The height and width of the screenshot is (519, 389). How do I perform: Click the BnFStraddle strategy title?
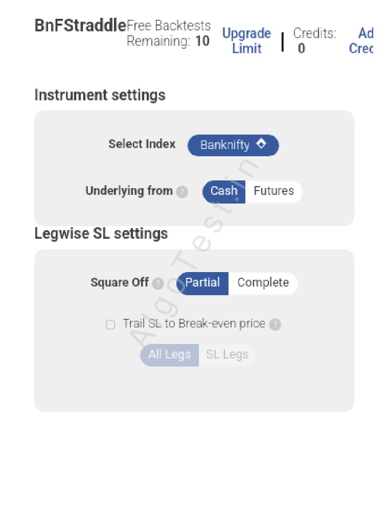[80, 25]
